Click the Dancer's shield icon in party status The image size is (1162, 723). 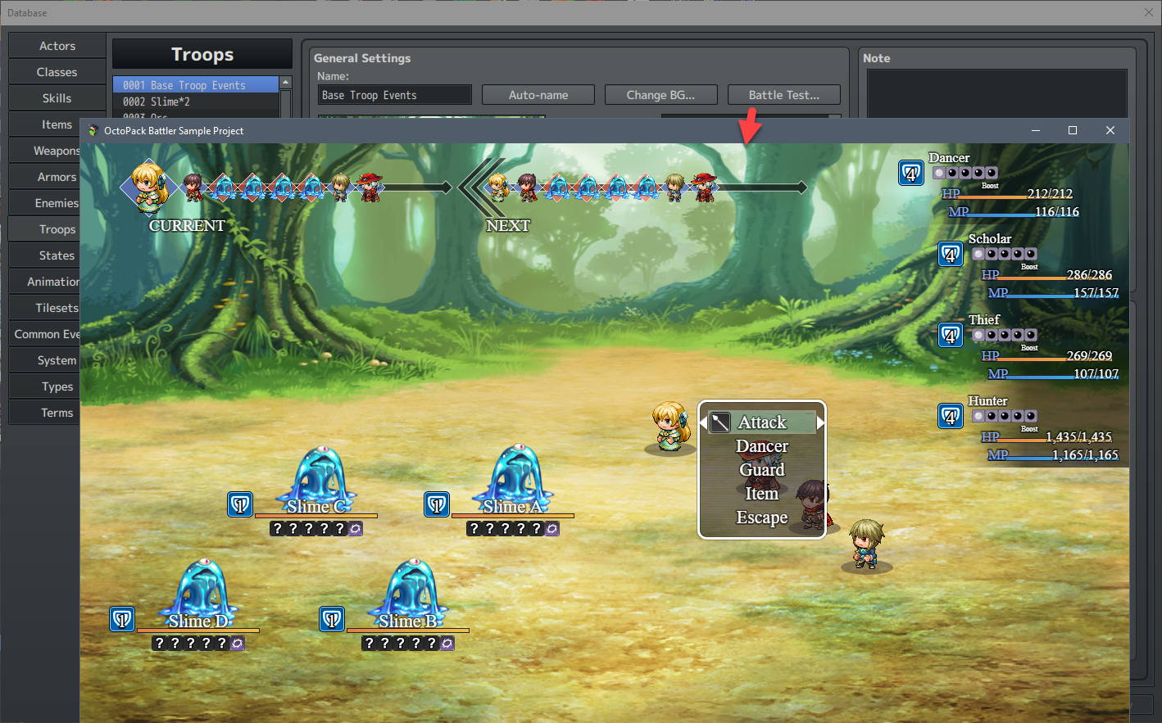911,173
